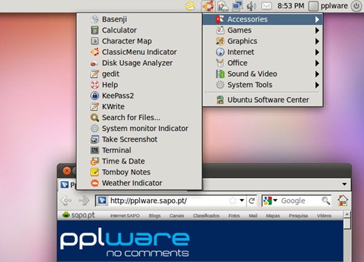Expand the Internet submenu arrow
Screen dimensions: 364x262
(317, 52)
